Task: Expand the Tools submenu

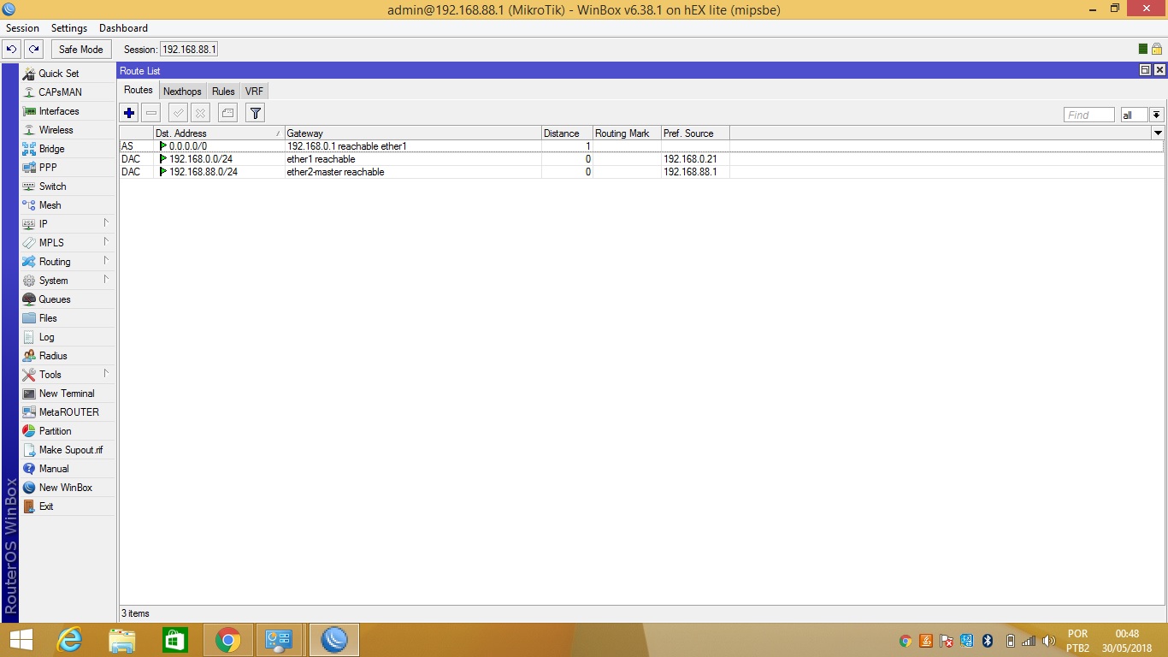Action: point(67,375)
